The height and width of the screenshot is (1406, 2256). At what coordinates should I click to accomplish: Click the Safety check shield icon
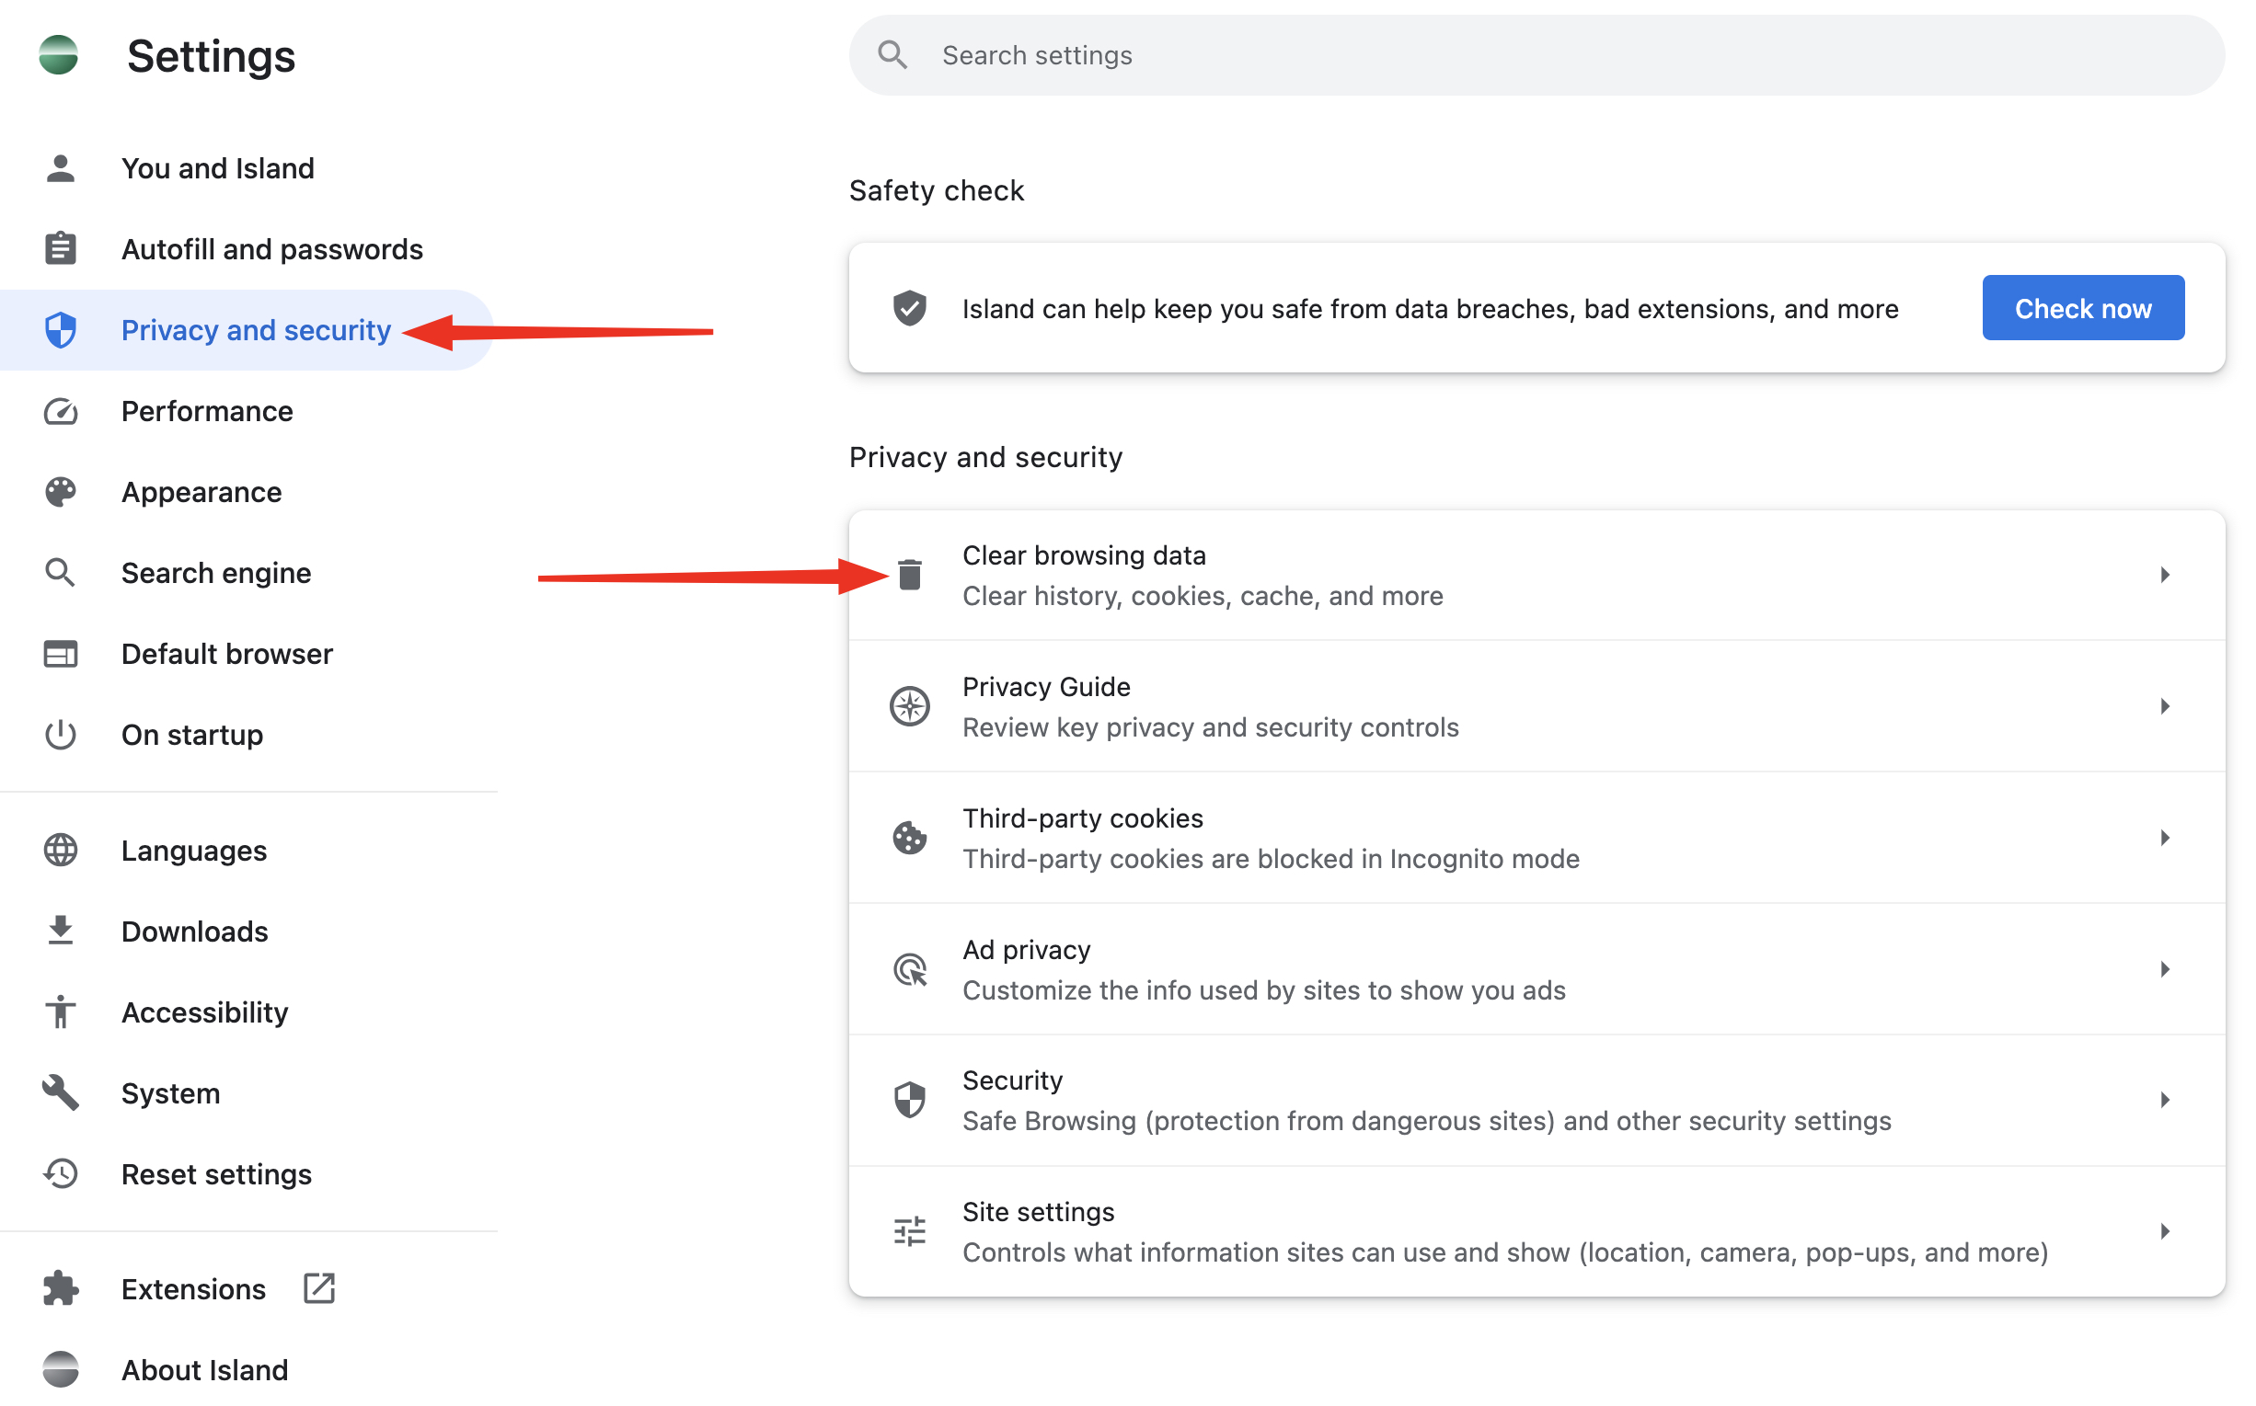[910, 308]
